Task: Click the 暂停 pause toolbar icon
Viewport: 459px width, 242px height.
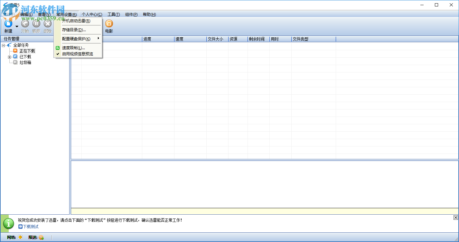Action: 36,23
